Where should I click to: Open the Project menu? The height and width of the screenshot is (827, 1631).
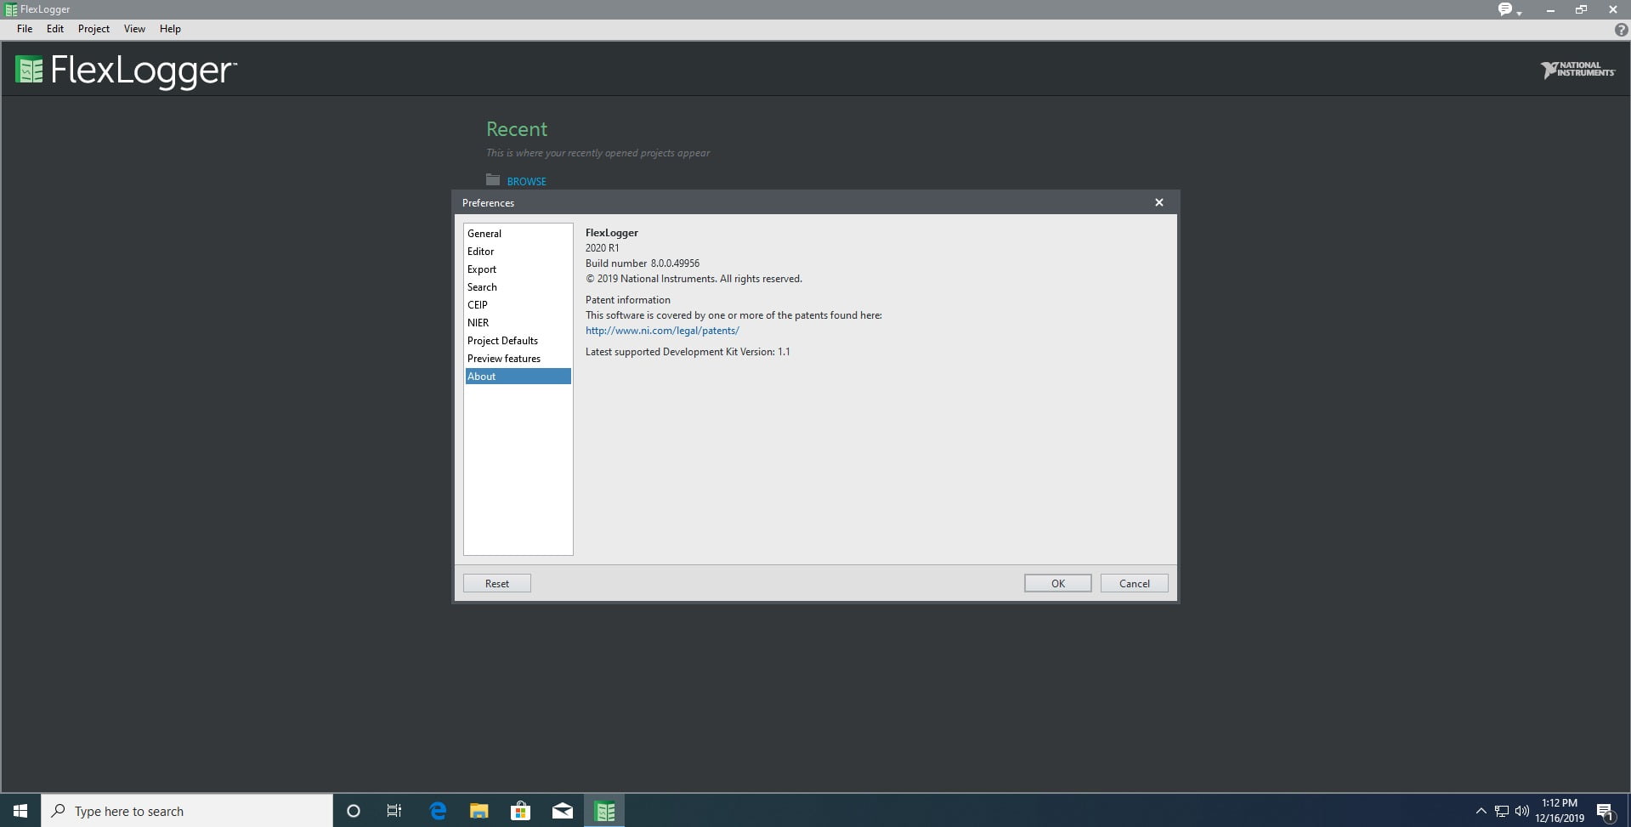93,29
